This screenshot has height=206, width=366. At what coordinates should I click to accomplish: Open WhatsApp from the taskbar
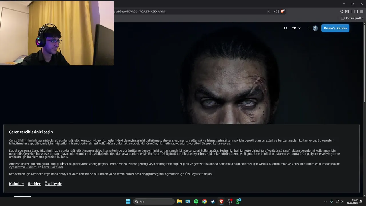click(x=238, y=201)
